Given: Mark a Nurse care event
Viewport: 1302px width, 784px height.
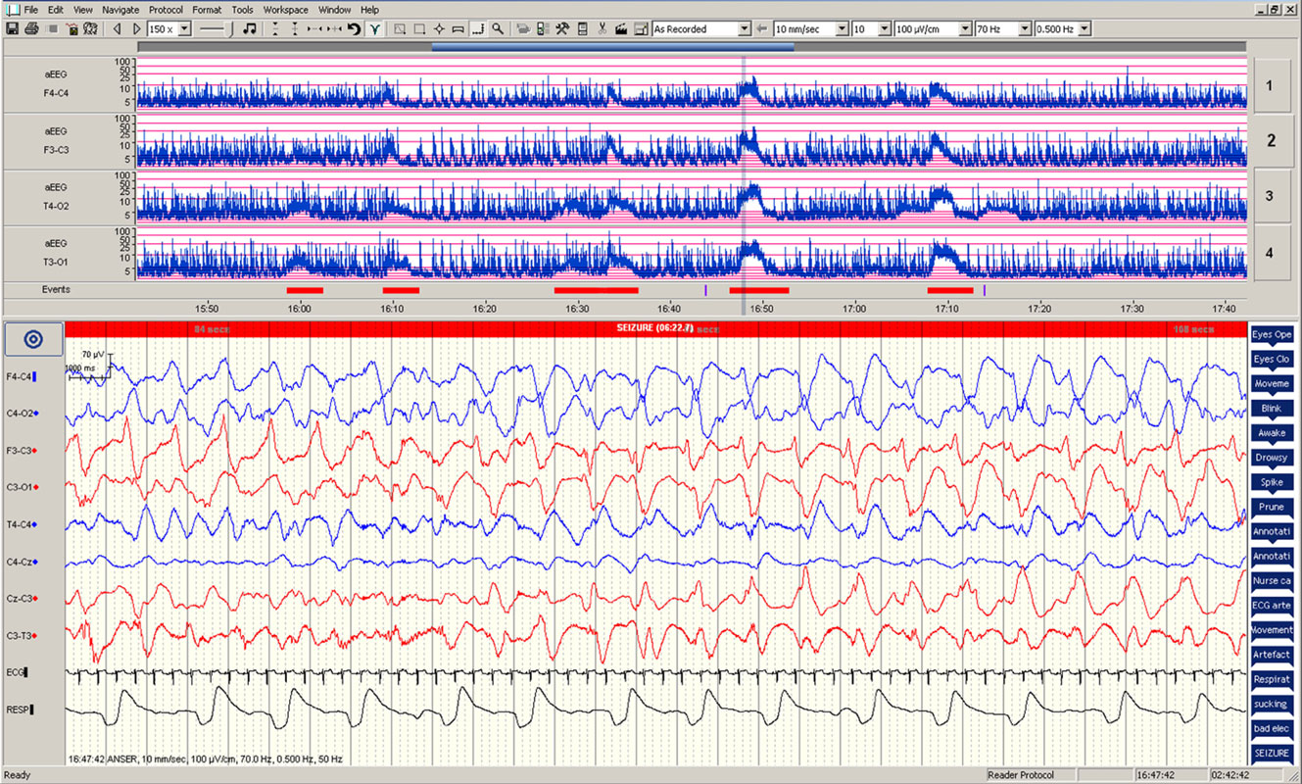Looking at the screenshot, I should click(1272, 580).
